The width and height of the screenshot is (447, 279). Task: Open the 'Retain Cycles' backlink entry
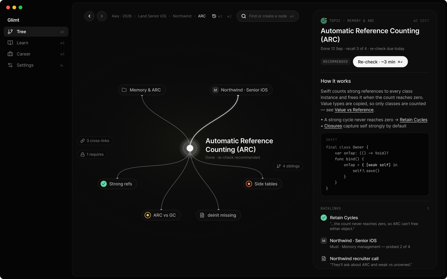tap(375, 223)
